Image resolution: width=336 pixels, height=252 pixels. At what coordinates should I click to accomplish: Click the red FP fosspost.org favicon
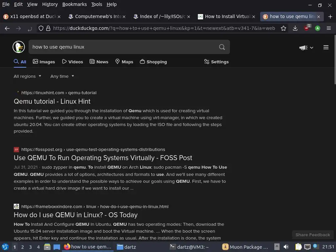point(16,150)
